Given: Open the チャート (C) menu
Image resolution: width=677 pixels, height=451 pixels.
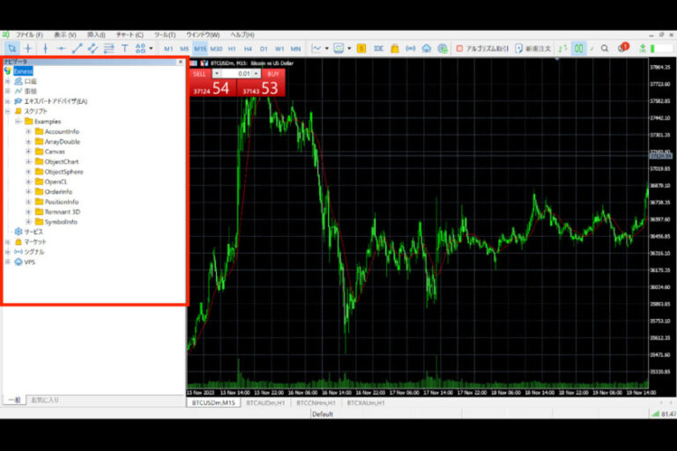Looking at the screenshot, I should [130, 34].
